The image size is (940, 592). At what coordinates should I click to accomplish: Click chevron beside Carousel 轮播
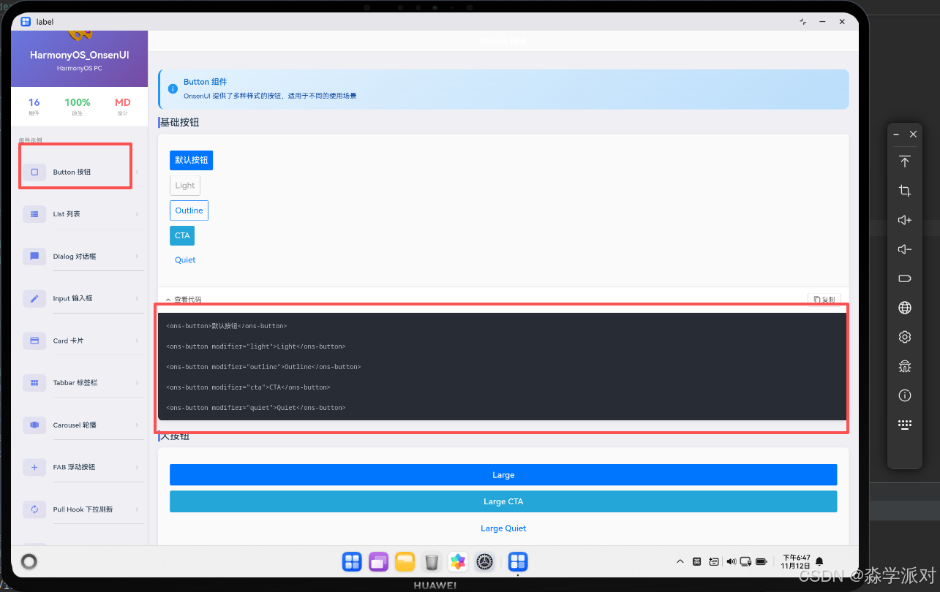tap(137, 425)
